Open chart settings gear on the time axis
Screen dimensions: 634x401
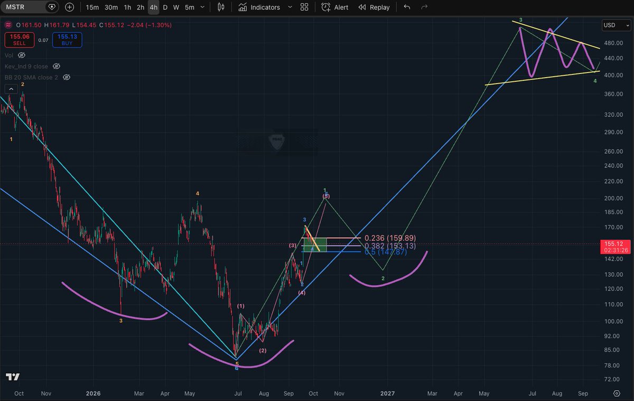(617, 394)
